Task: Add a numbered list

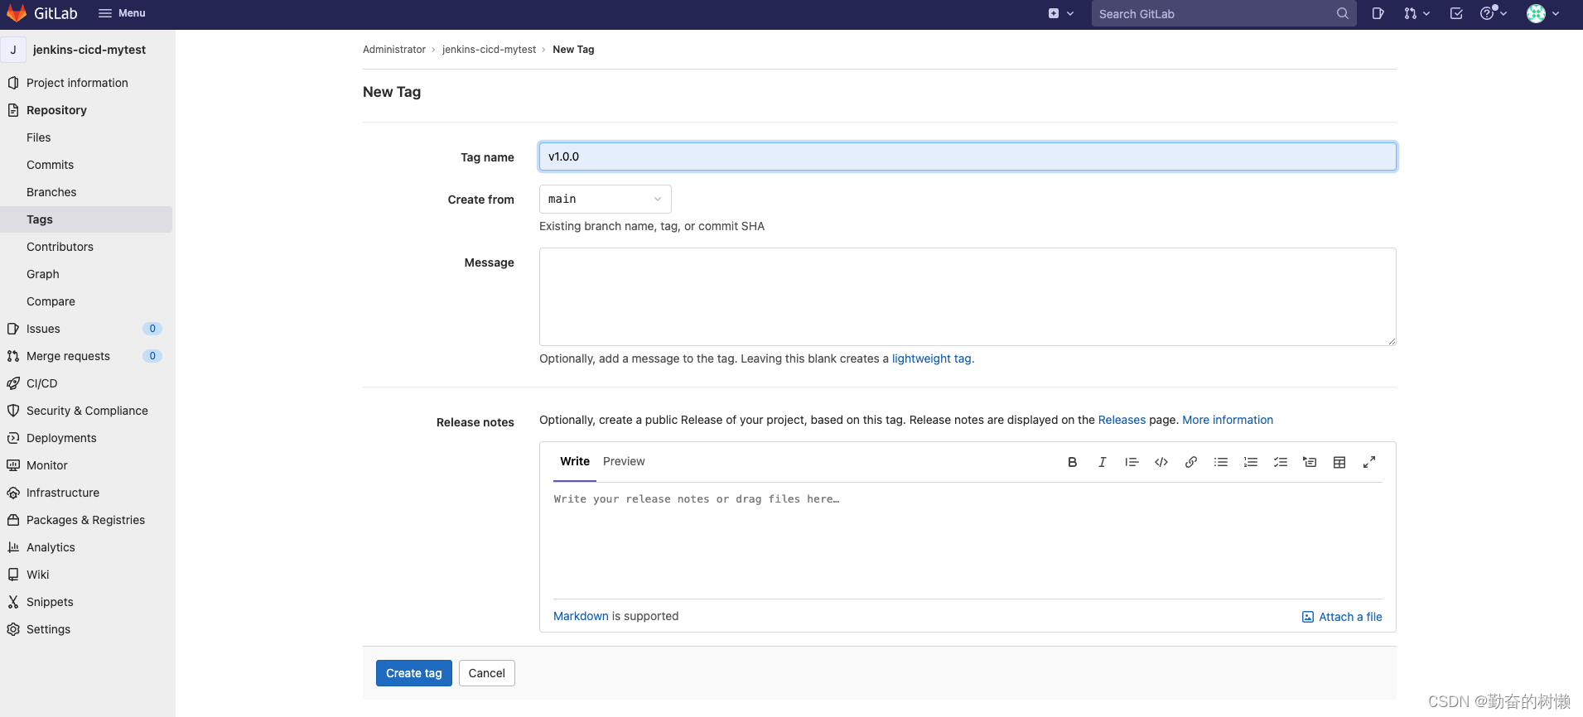Action: click(1251, 462)
